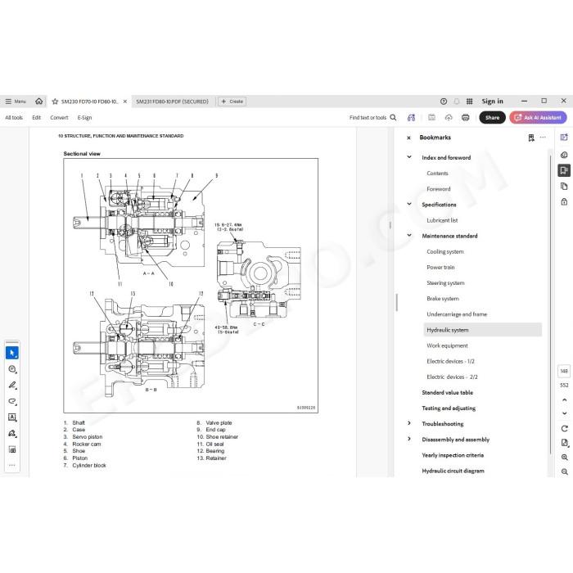Choose the Select arrow tool
The image size is (573, 573).
pos(12,353)
